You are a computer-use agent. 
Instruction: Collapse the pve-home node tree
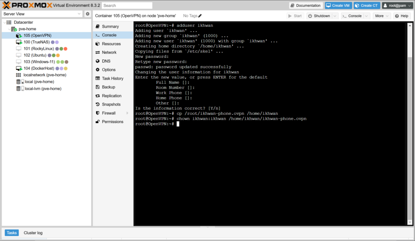tap(9, 29)
